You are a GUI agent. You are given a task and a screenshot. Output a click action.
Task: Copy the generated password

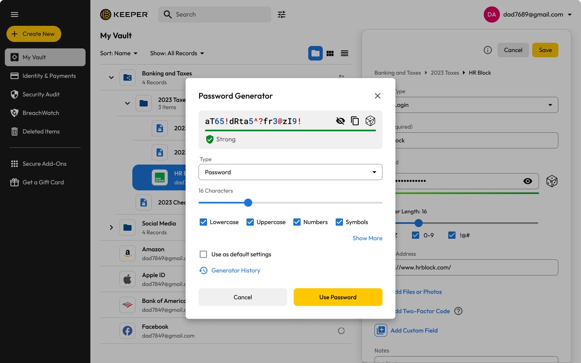[x=355, y=121]
